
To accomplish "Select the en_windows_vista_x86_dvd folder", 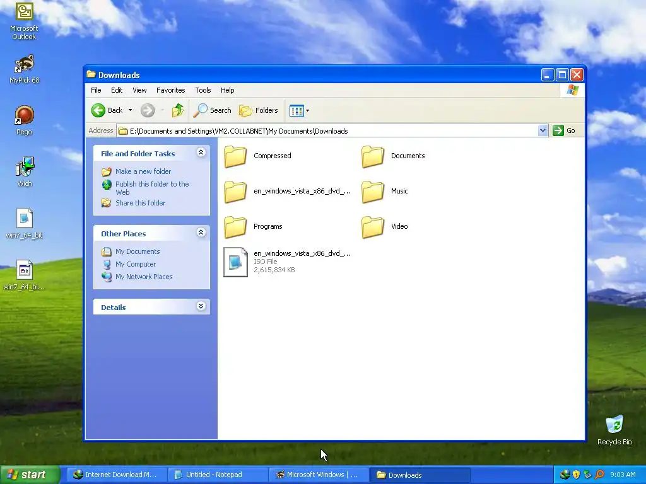I will coord(235,192).
